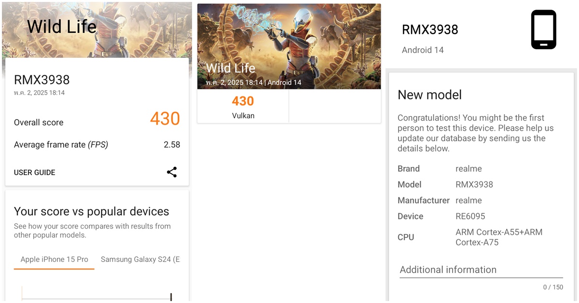Select the Device RE6095 row
579x303 pixels.
point(481,217)
